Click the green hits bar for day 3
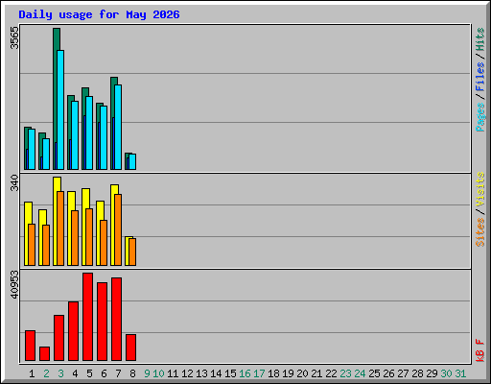This screenshot has height=384, width=491. point(57,99)
